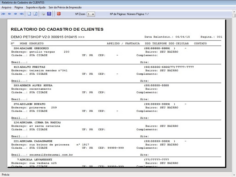Image resolution: width=236 pixels, height=177 pixels.
Task: Click Sair da Prévia de Impressão
Action: coord(65,7)
